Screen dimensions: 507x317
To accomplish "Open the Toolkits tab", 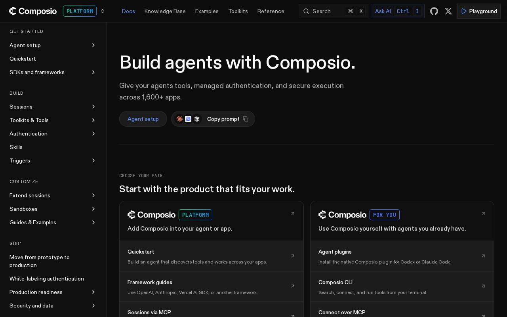I will 238,11.
